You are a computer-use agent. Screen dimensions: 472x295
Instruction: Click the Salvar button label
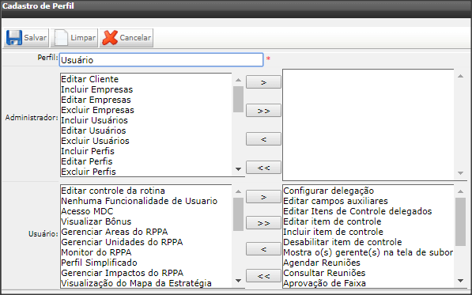(x=36, y=38)
